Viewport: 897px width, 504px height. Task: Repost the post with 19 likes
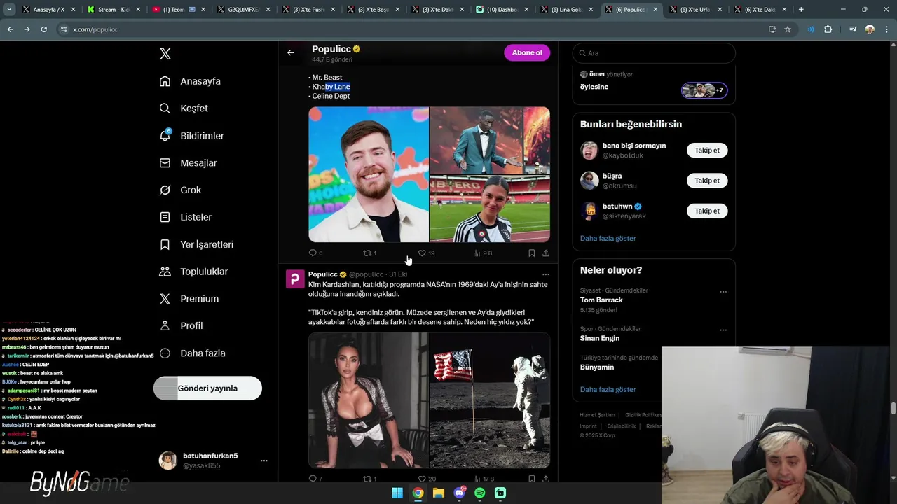369,253
